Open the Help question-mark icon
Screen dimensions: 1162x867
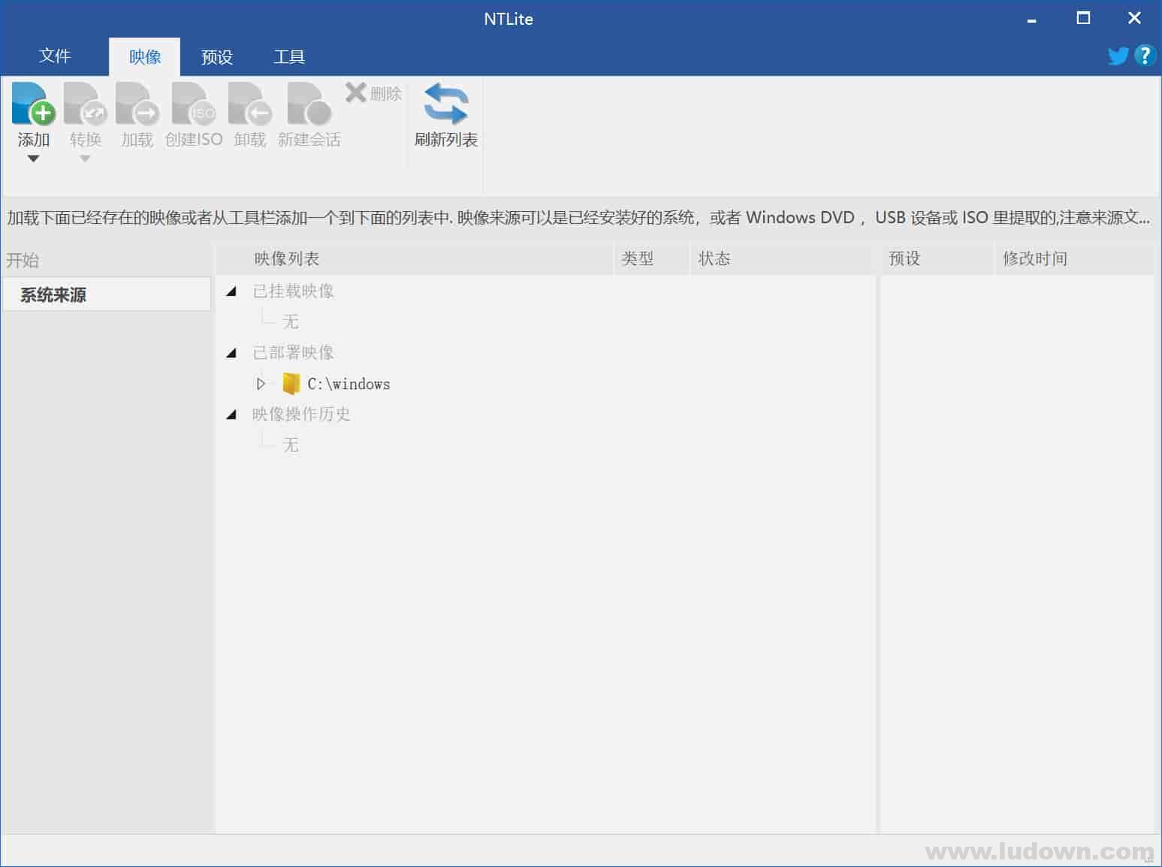click(x=1144, y=56)
